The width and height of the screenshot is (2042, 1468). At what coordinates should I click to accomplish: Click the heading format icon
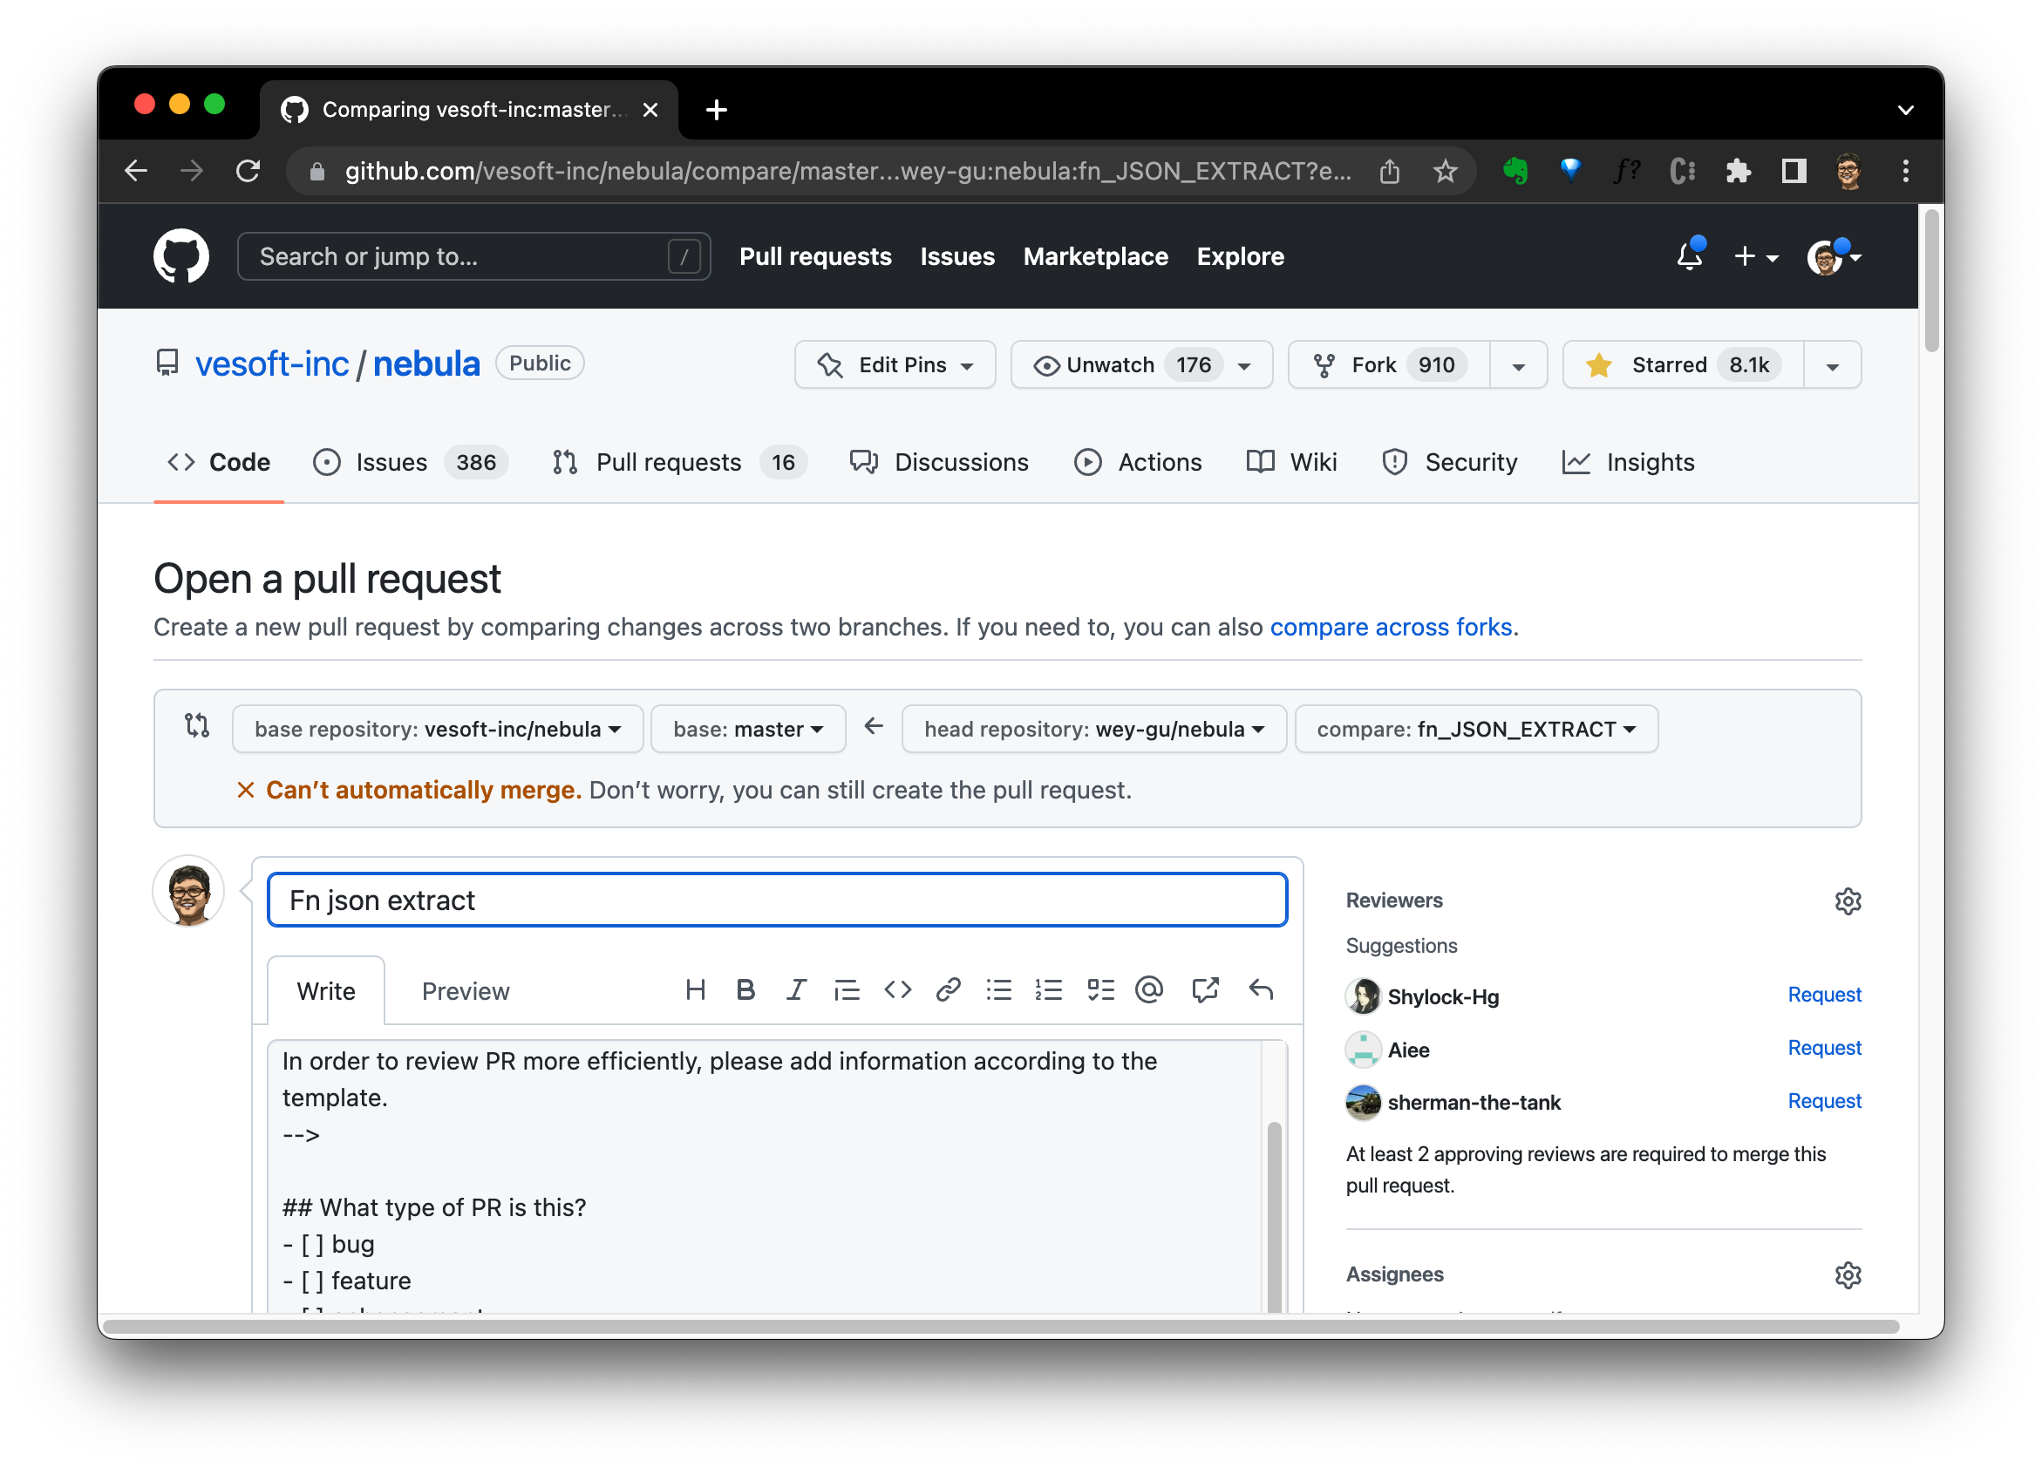[x=695, y=990]
